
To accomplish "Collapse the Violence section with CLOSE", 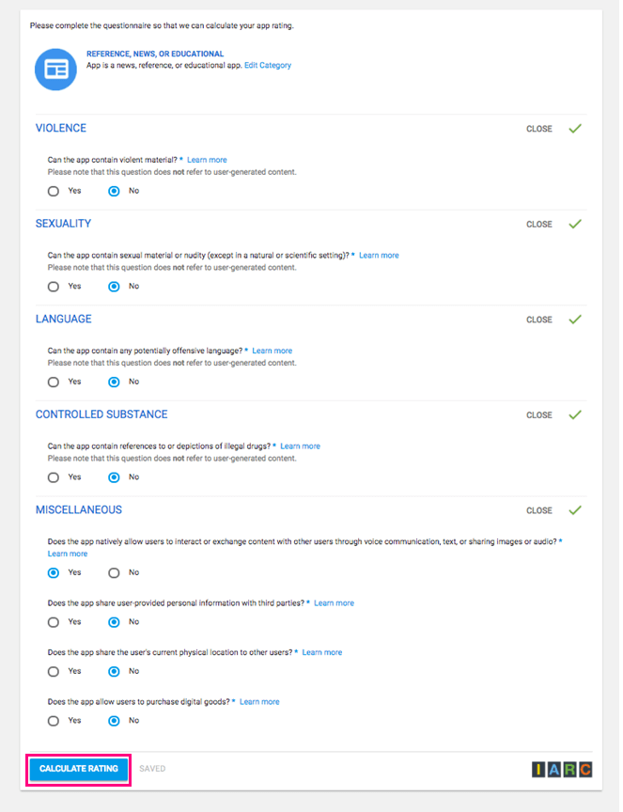I will 538,129.
